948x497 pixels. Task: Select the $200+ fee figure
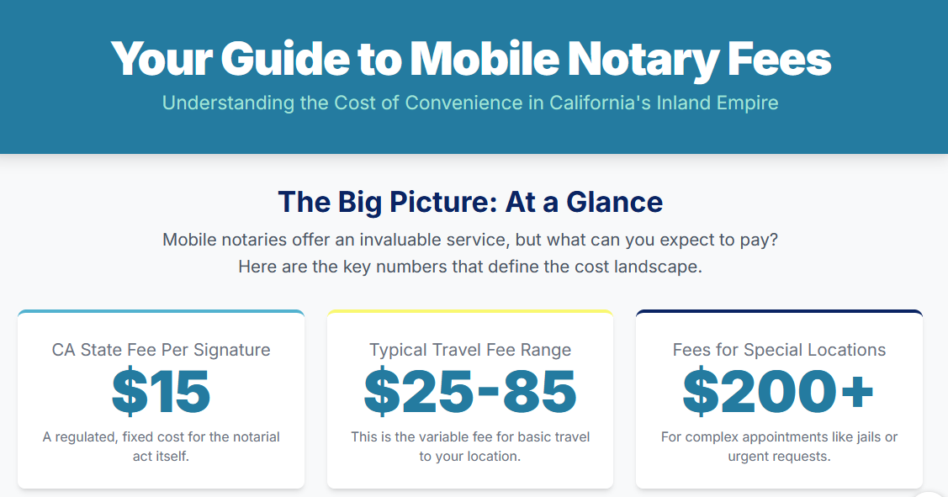[779, 392]
